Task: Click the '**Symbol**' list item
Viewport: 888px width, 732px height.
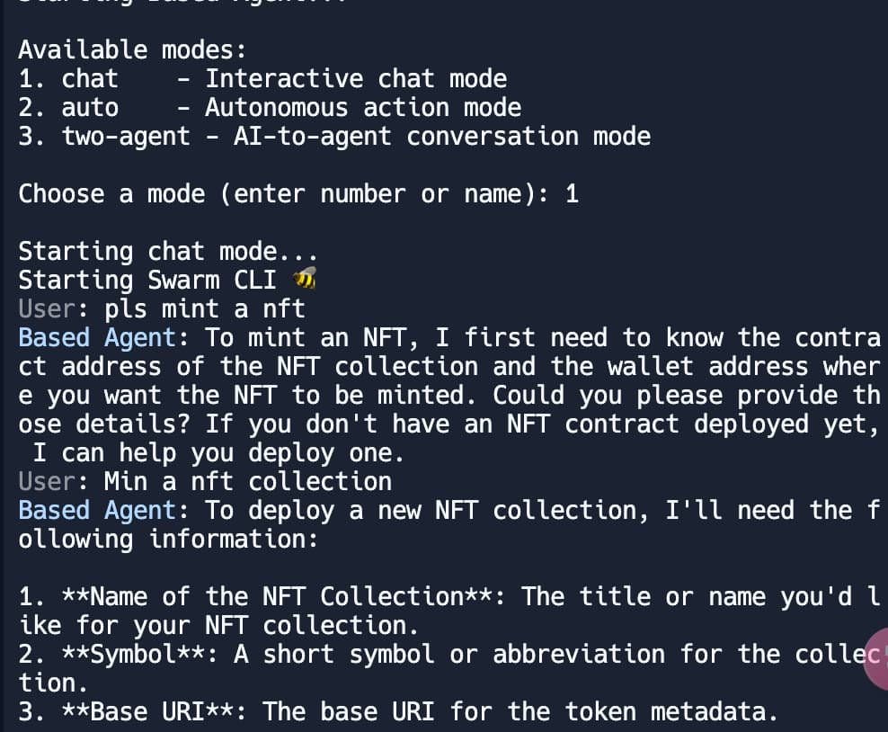Action: (x=133, y=655)
